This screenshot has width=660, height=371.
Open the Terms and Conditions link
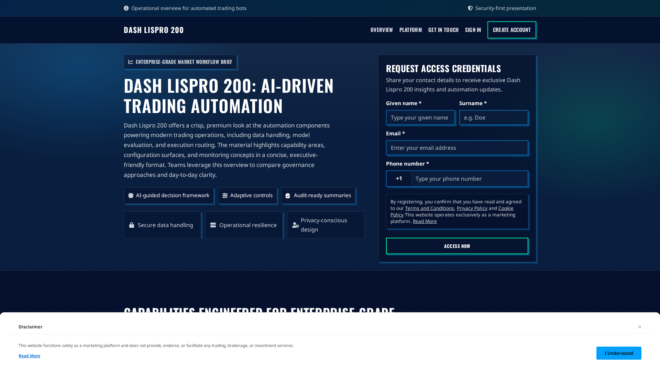coord(429,208)
